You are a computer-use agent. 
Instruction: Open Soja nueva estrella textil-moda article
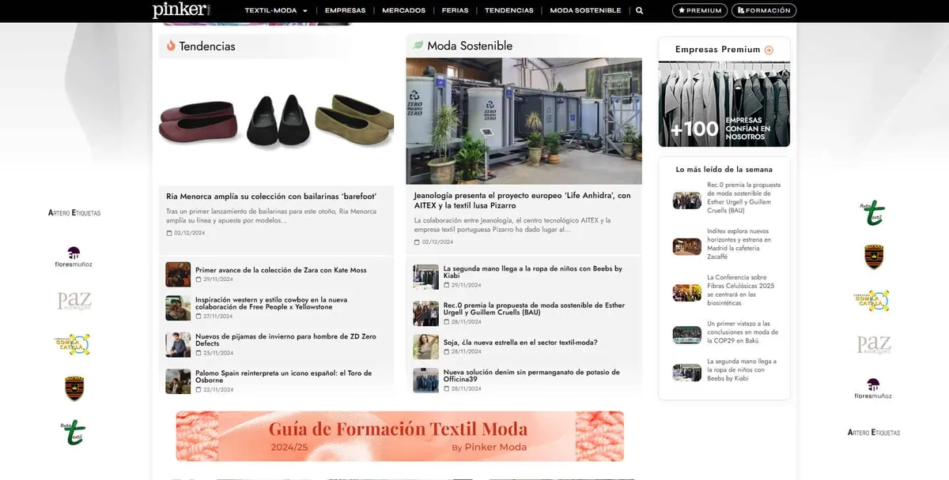520,343
